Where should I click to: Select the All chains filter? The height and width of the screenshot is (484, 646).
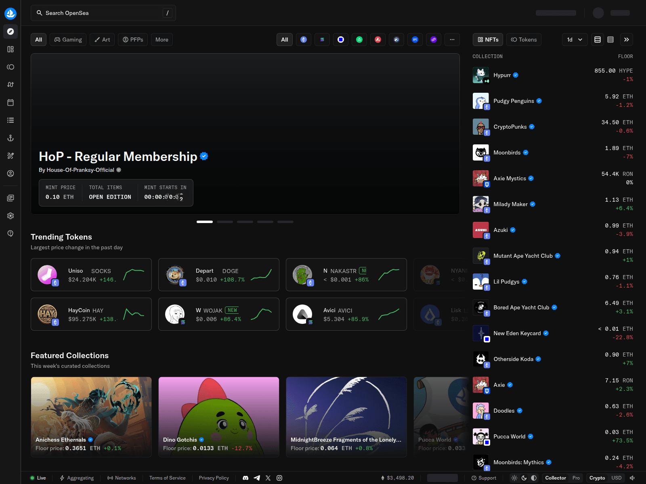click(285, 40)
